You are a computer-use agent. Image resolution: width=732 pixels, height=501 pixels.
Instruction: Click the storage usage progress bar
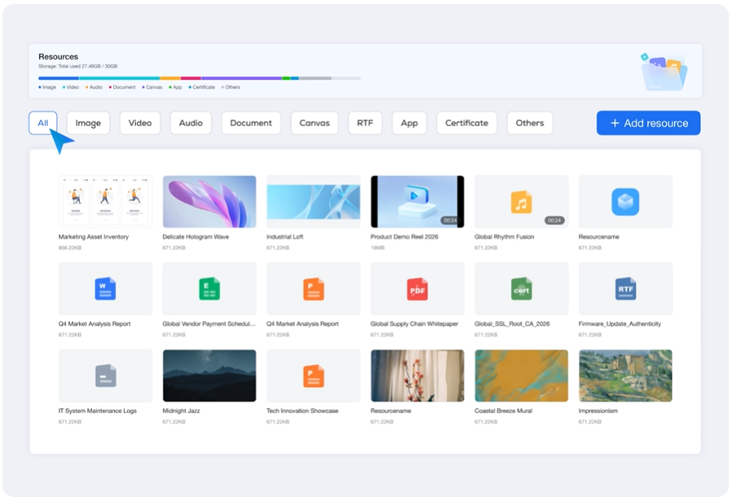click(x=199, y=78)
